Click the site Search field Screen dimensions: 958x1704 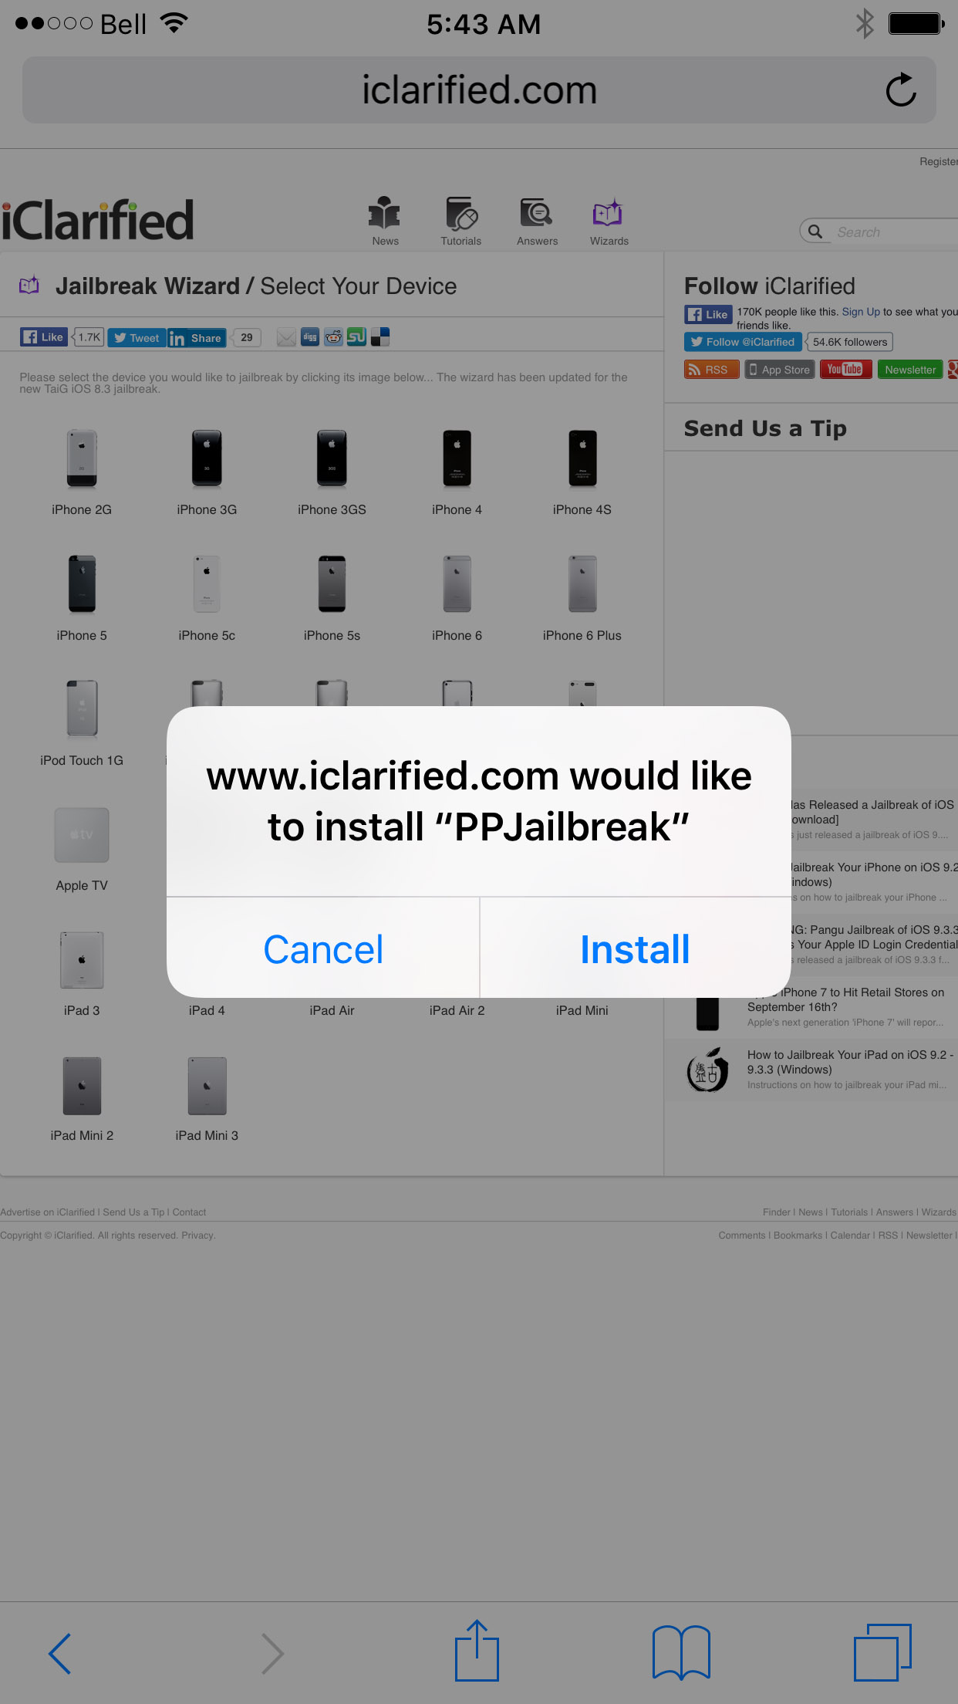879,232
